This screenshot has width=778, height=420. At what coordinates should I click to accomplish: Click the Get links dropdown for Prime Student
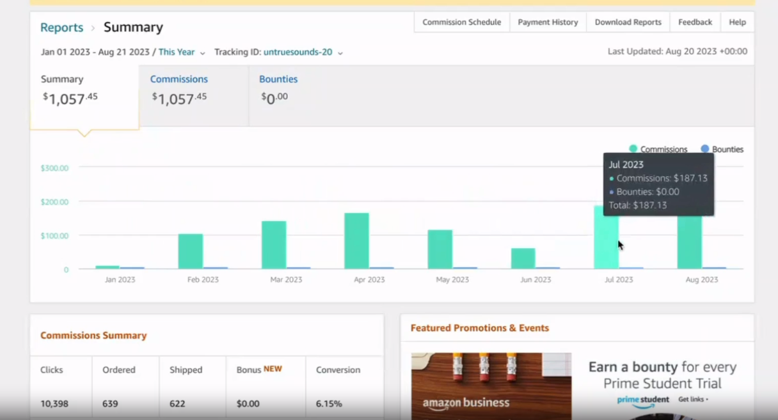pyautogui.click(x=694, y=400)
